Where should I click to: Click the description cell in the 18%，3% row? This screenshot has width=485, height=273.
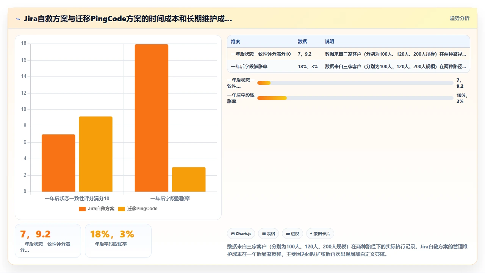pyautogui.click(x=396, y=67)
